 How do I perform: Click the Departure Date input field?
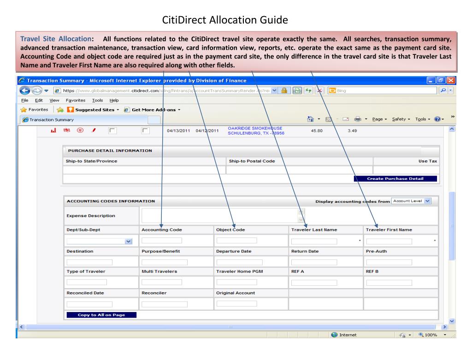(x=239, y=262)
